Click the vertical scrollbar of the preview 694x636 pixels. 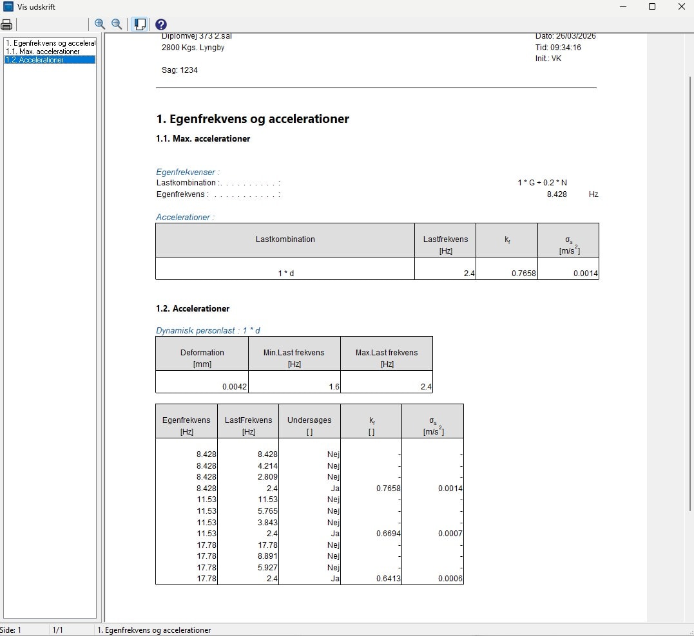(689, 290)
